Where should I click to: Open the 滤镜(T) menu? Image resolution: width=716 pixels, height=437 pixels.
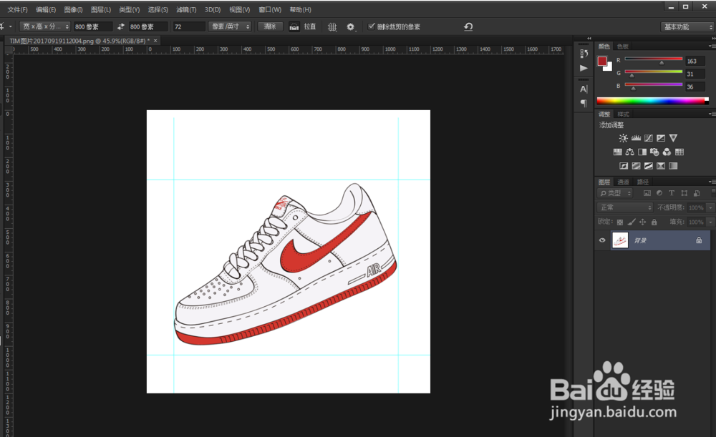click(186, 10)
